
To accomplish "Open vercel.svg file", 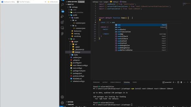I will point(77,36).
